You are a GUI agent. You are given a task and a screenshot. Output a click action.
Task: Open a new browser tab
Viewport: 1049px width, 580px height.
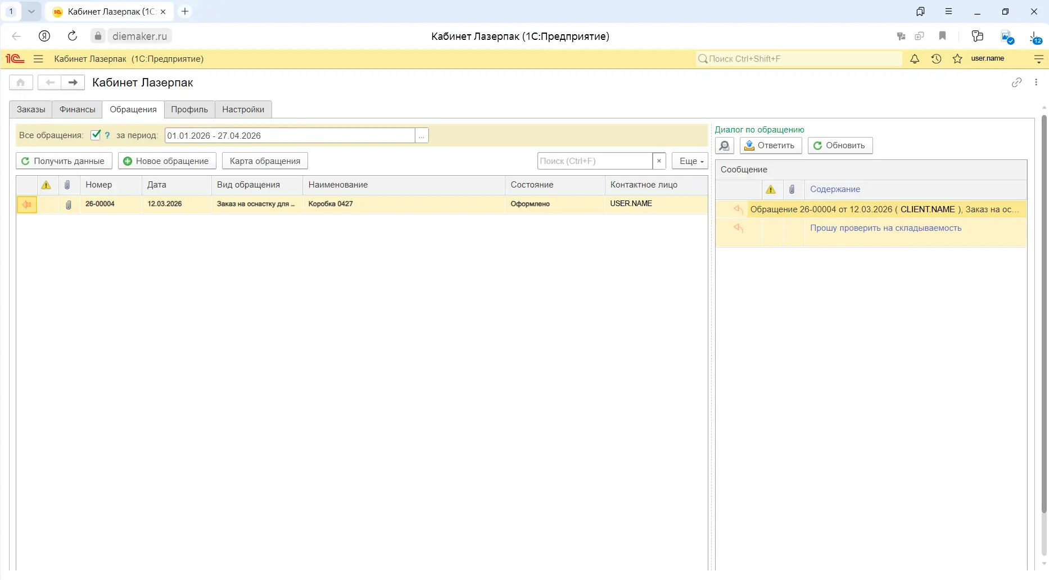pos(185,11)
